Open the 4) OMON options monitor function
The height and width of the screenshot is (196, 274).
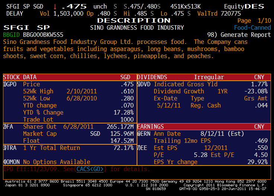[x=12, y=162]
